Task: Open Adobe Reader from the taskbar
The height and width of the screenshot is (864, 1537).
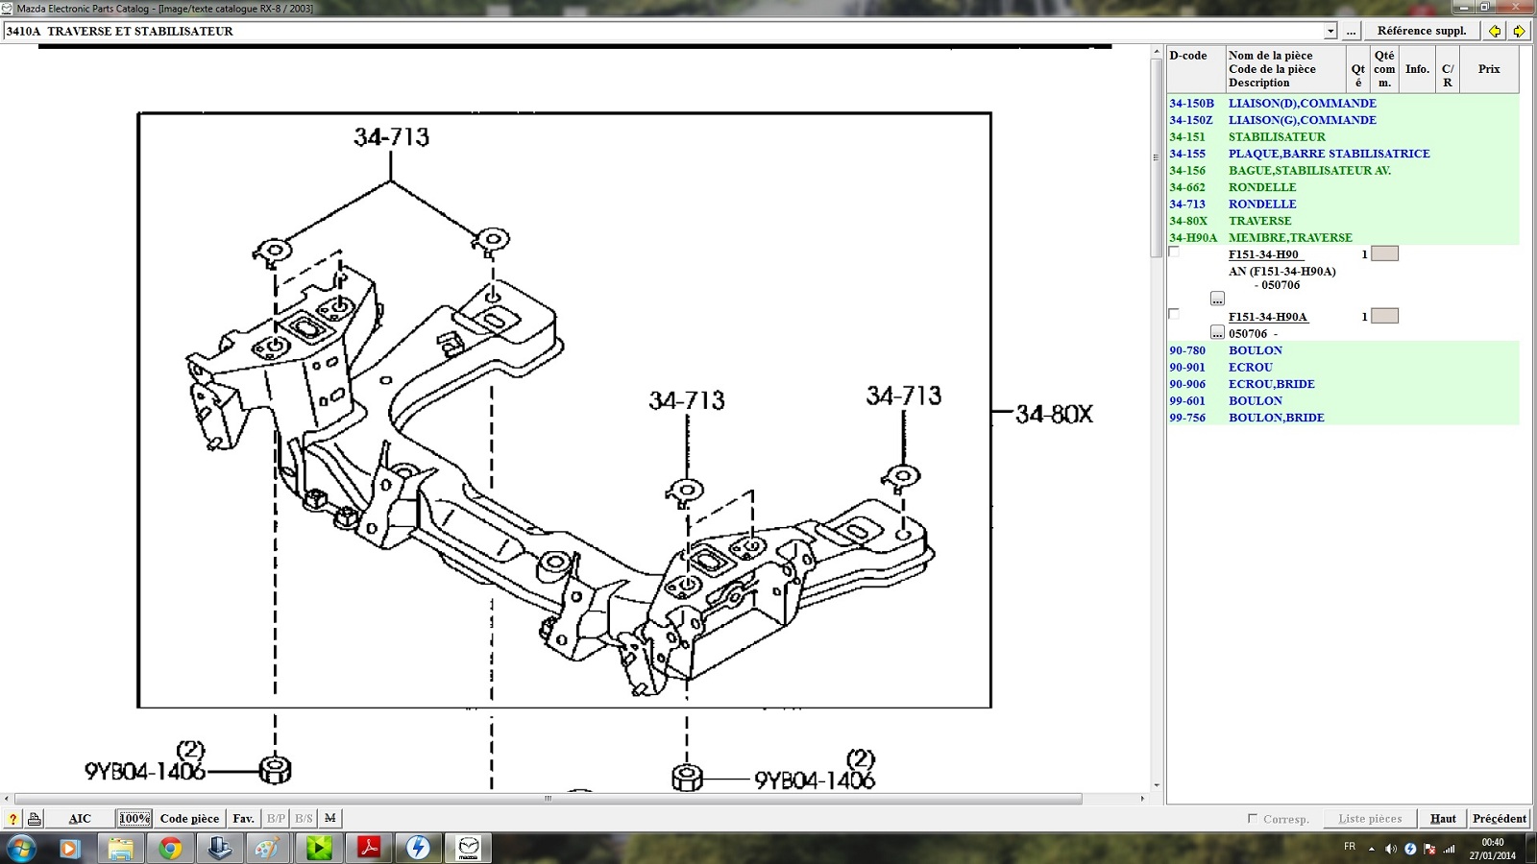Action: coord(369,848)
